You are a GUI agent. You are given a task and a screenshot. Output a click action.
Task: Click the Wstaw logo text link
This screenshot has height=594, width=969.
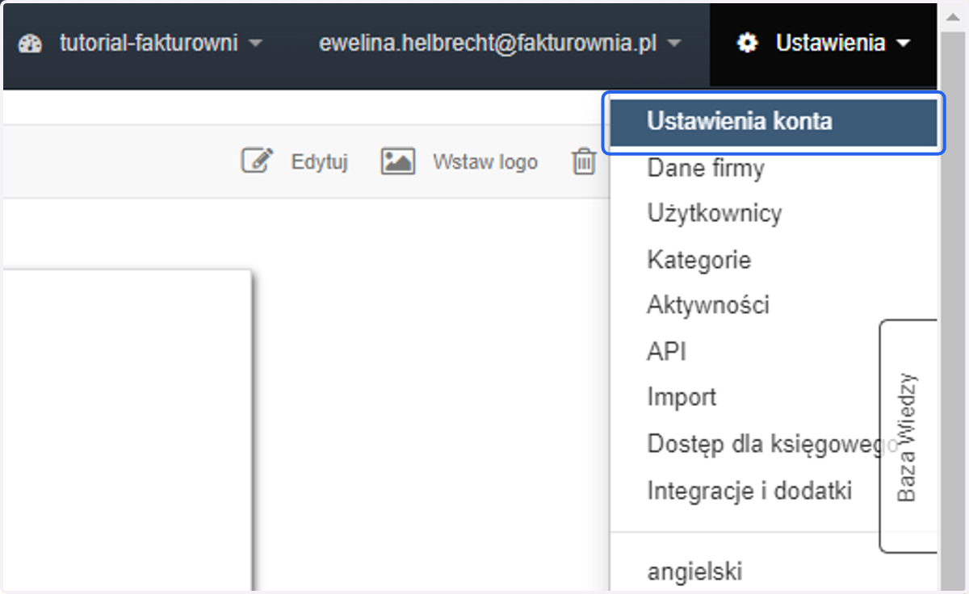pos(485,162)
